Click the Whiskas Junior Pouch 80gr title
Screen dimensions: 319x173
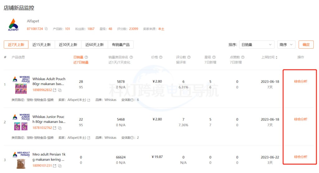49,119
